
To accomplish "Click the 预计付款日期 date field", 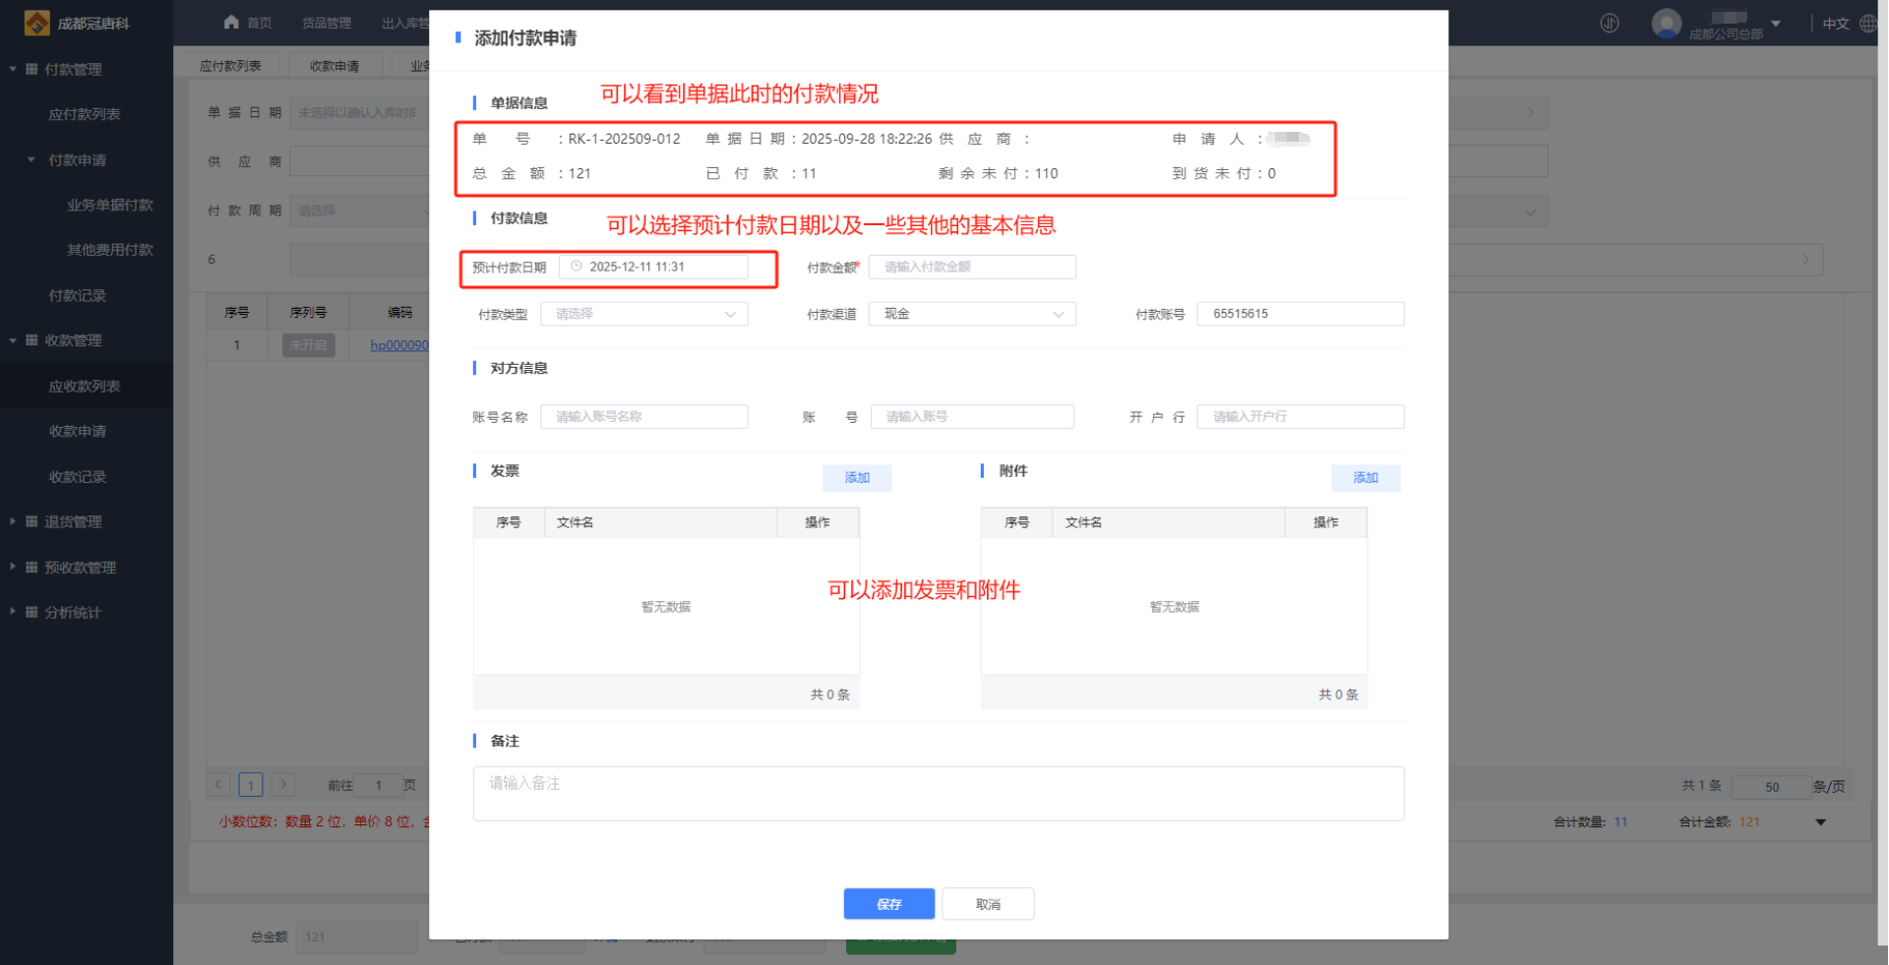I will pos(653,267).
